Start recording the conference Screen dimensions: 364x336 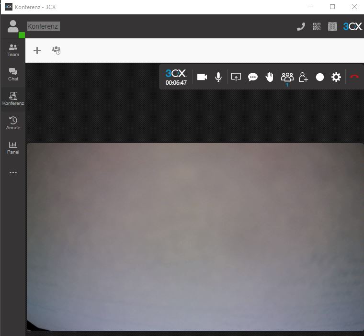[x=319, y=77]
